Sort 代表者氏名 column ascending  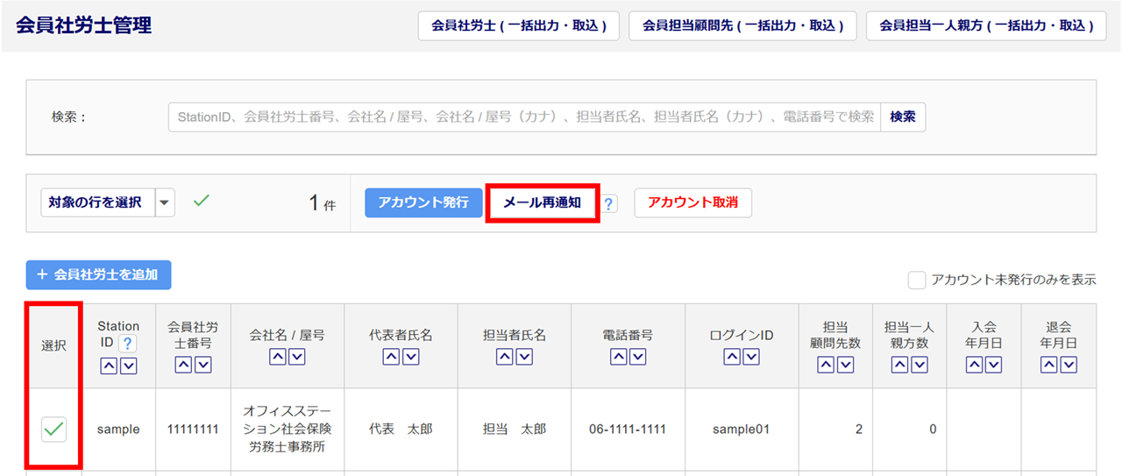(x=390, y=357)
